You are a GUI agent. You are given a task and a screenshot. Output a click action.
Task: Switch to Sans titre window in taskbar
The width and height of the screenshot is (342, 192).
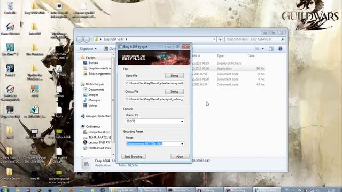point(152,190)
